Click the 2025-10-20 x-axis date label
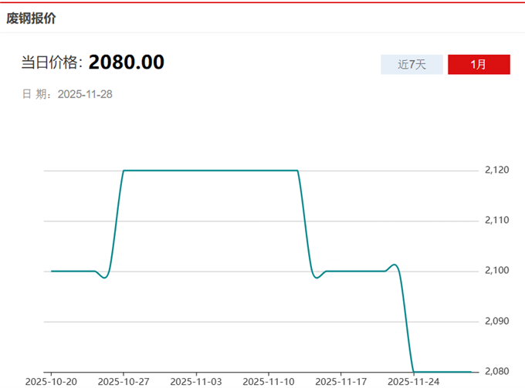The height and width of the screenshot is (388, 525). point(50,381)
